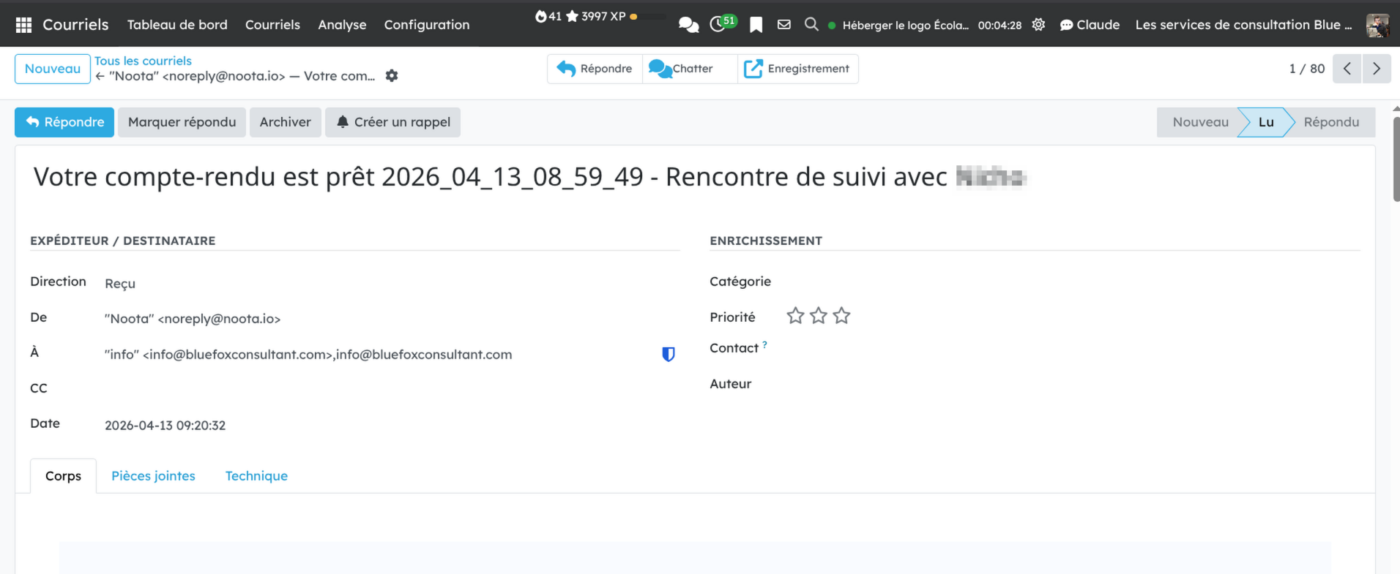Click the magnifier search icon
Image resolution: width=1400 pixels, height=574 pixels.
pos(811,24)
